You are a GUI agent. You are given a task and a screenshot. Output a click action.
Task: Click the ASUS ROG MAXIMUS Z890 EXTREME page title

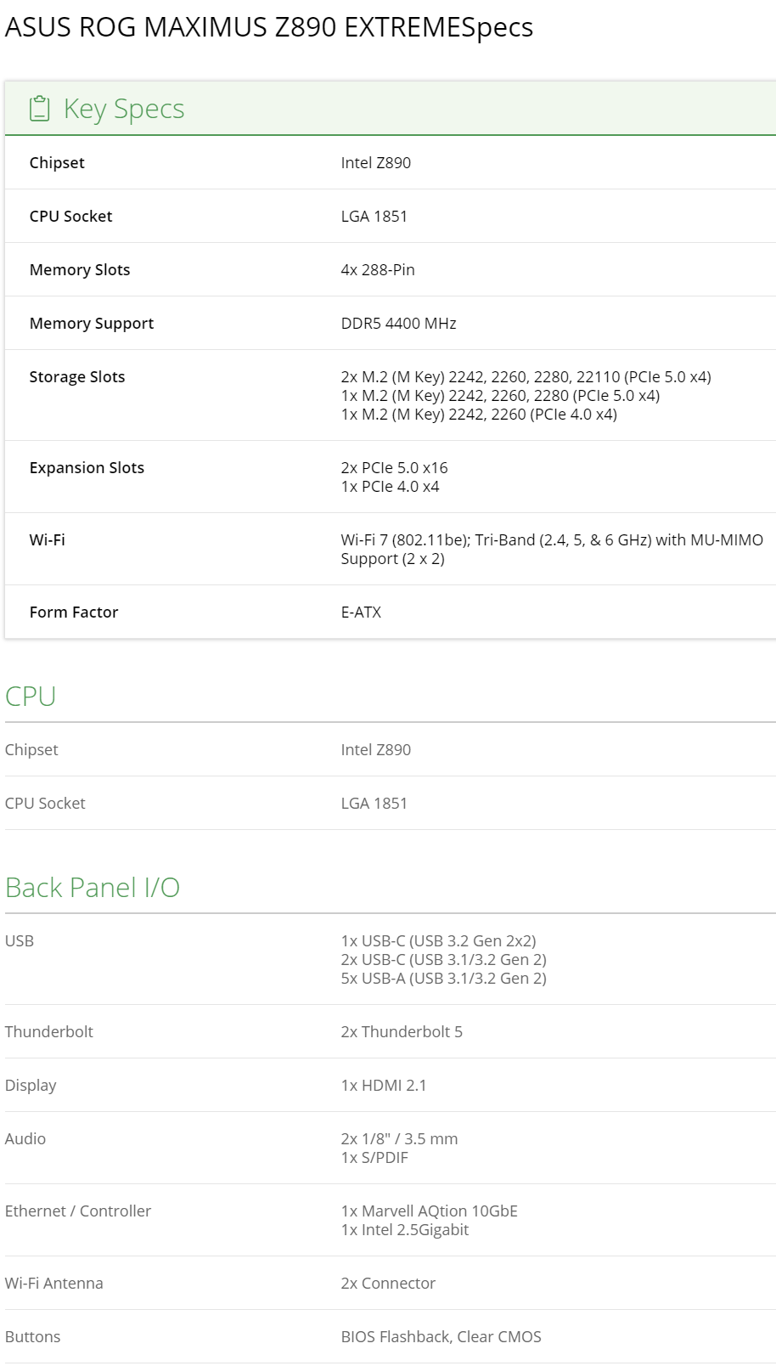point(268,27)
